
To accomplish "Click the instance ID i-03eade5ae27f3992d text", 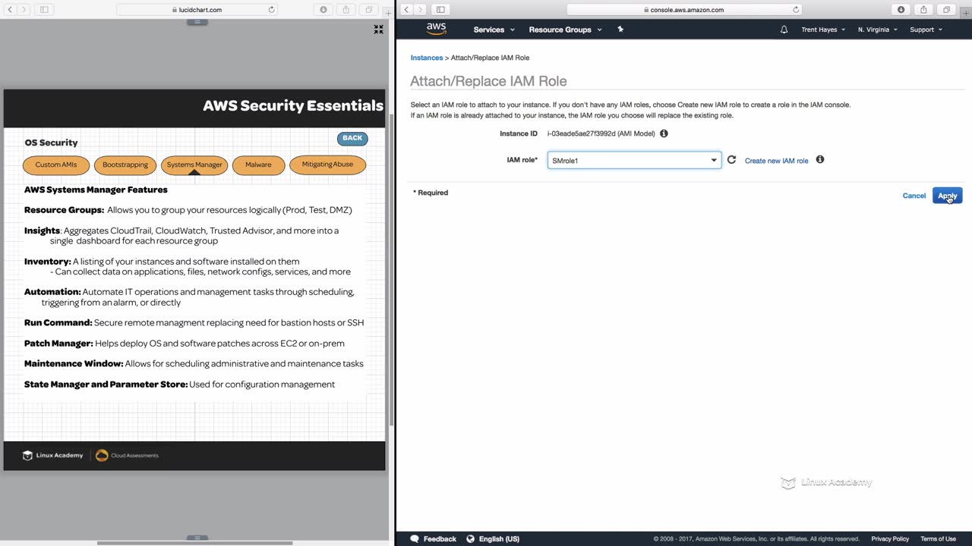I will 601,133.
